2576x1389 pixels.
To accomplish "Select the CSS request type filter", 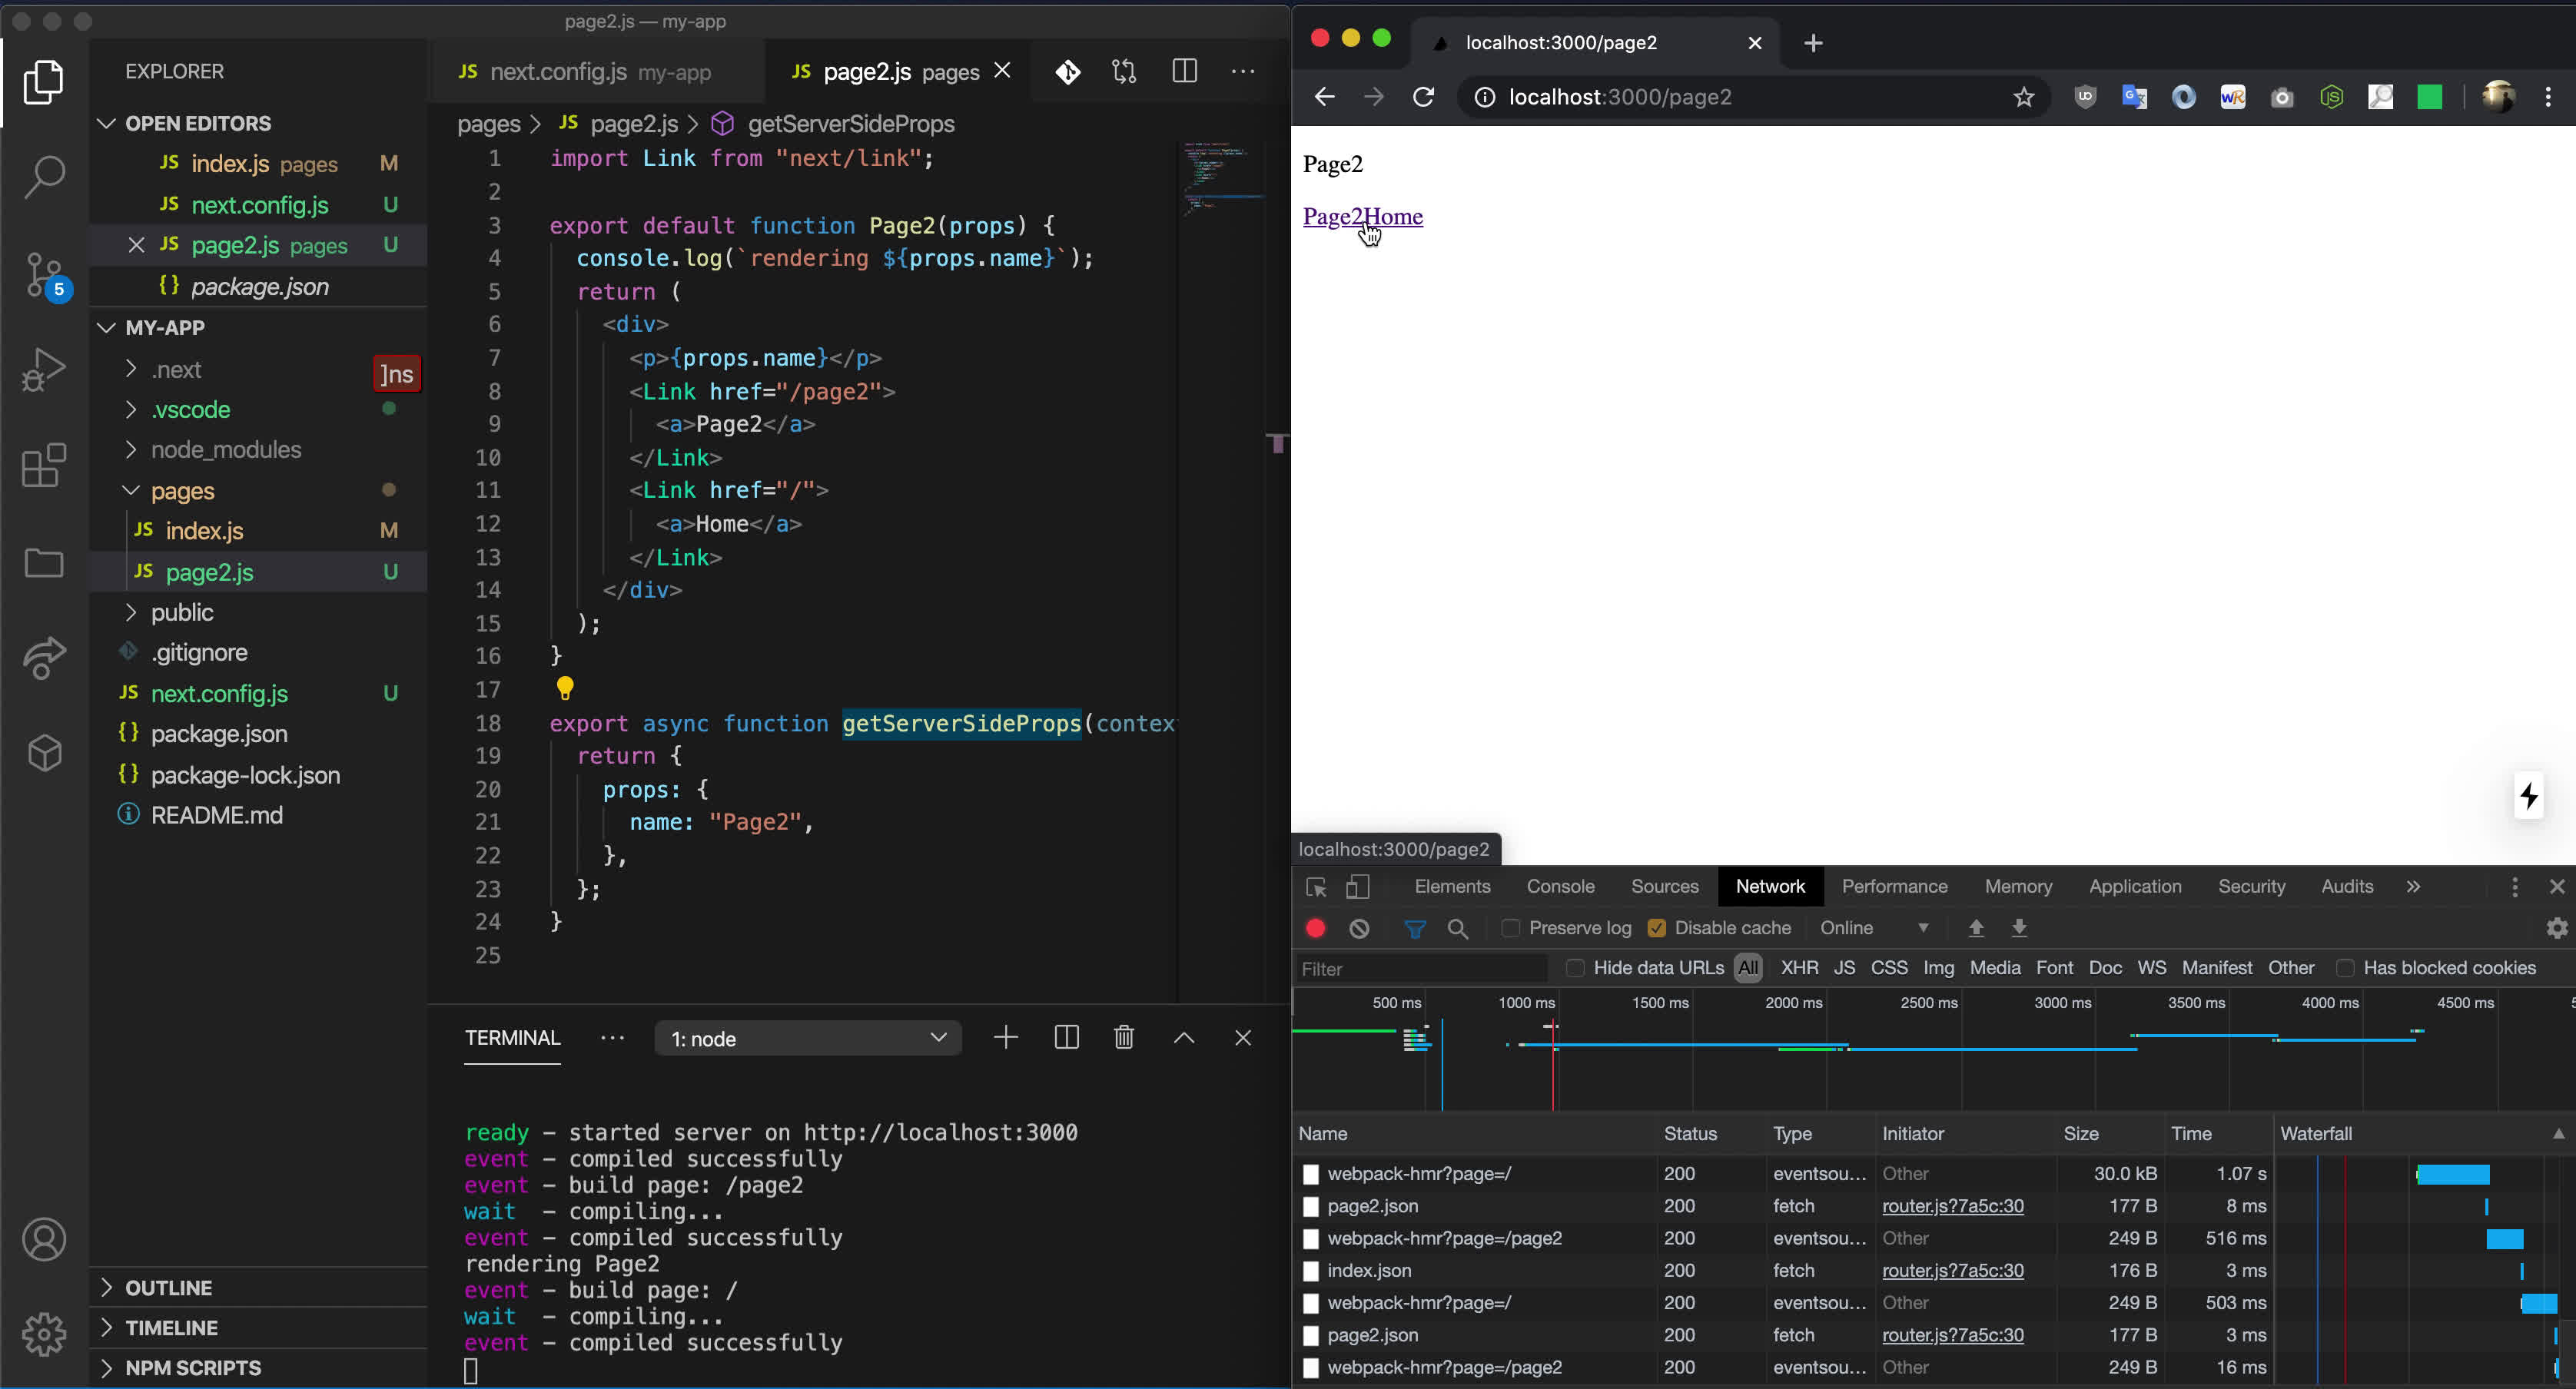I will (1889, 968).
